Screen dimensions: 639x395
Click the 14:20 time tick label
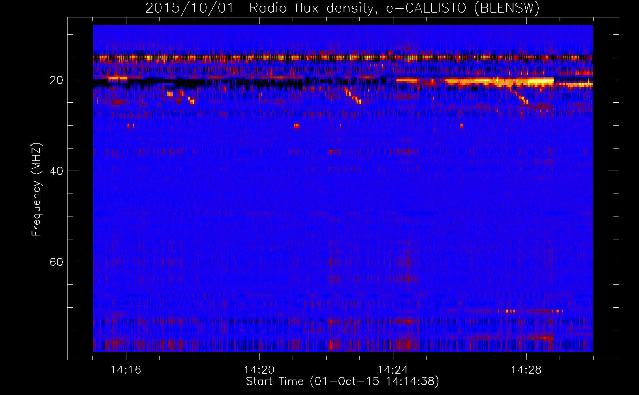pyautogui.click(x=259, y=370)
